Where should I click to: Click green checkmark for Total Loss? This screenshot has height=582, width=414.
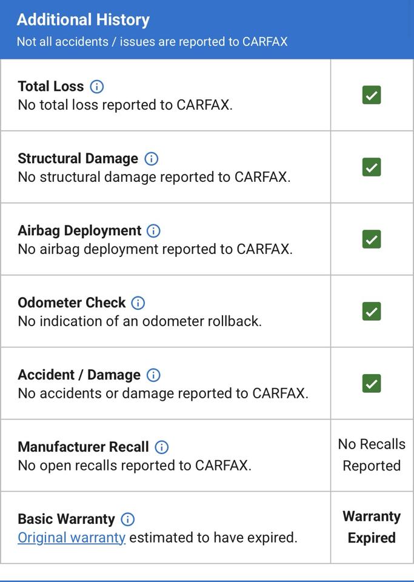coord(372,95)
